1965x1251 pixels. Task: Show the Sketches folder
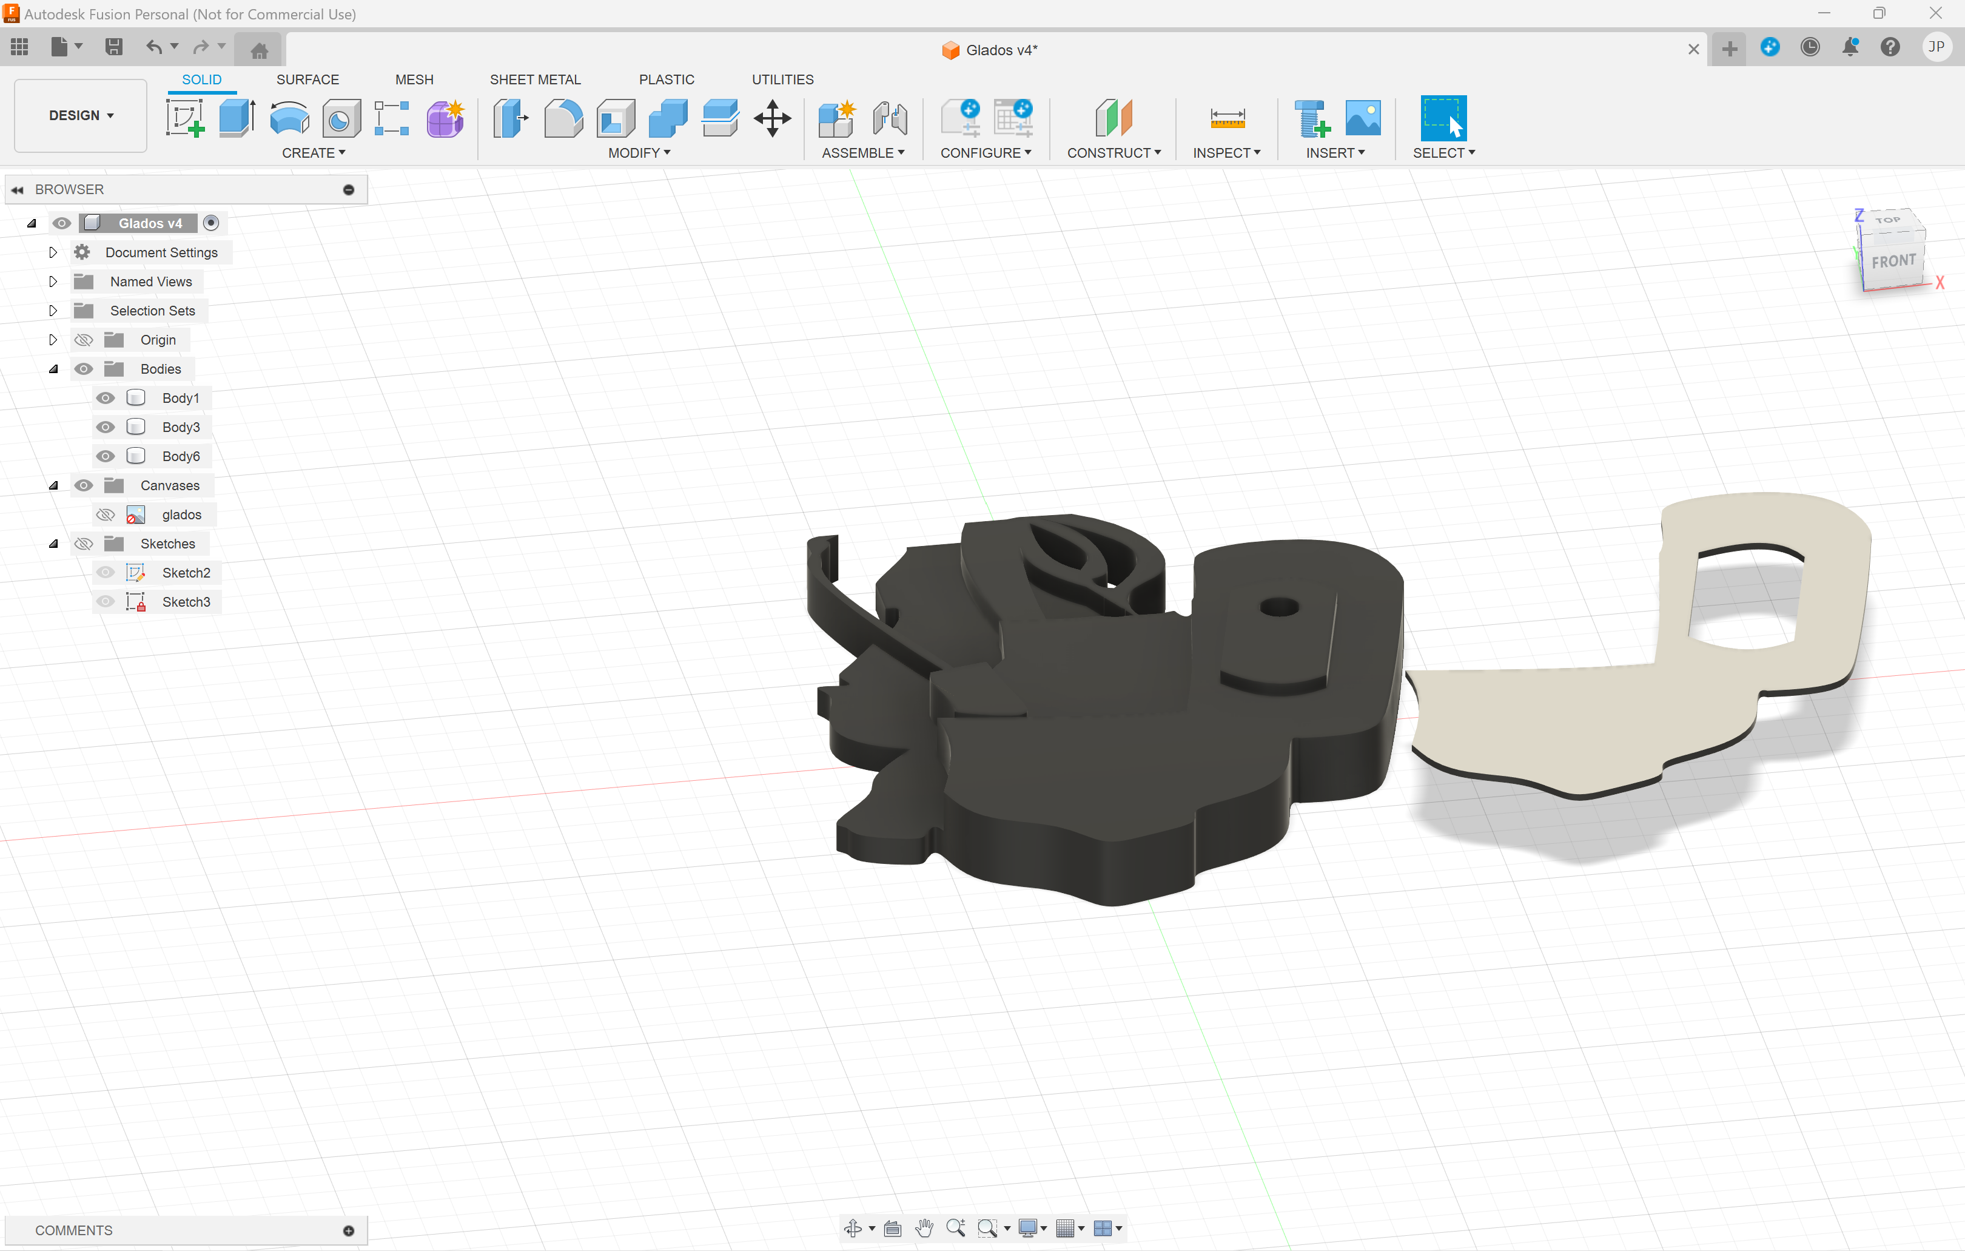coord(83,544)
